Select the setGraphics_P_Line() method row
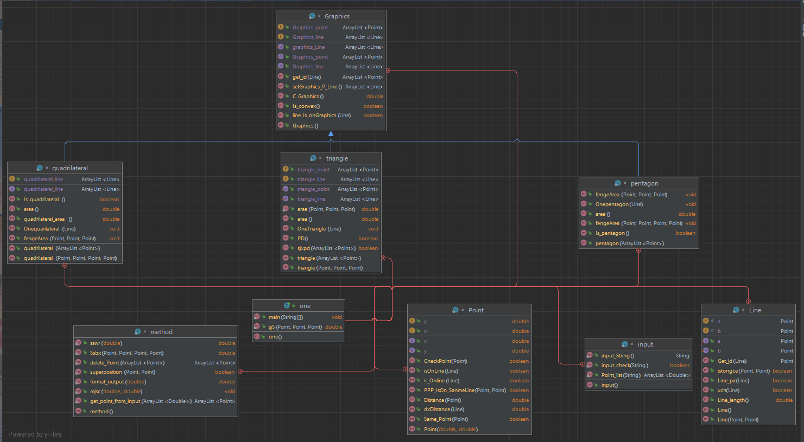Viewport: 804px width, 442px height. pyautogui.click(x=331, y=86)
